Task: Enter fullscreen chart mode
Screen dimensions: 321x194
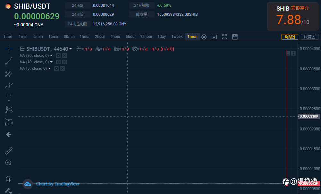Action: pyautogui.click(x=224, y=37)
